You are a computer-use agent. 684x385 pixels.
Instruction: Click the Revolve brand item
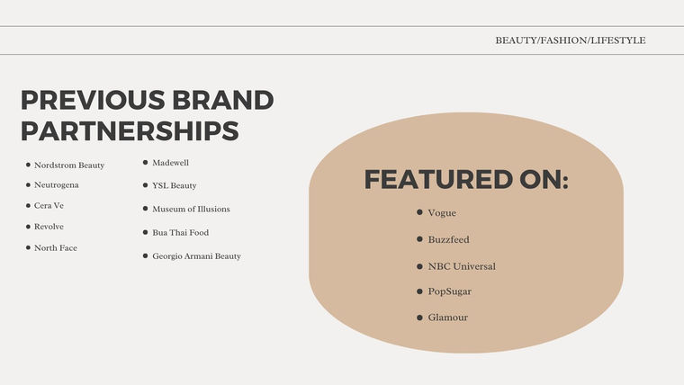point(49,227)
